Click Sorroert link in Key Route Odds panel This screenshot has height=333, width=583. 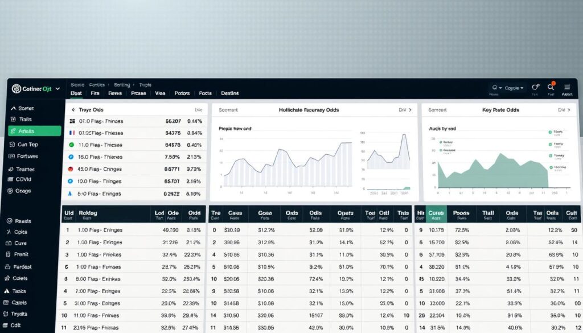coord(437,110)
